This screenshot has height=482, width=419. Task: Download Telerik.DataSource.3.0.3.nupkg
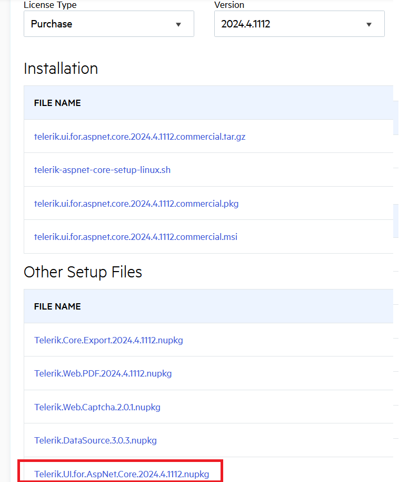point(95,440)
